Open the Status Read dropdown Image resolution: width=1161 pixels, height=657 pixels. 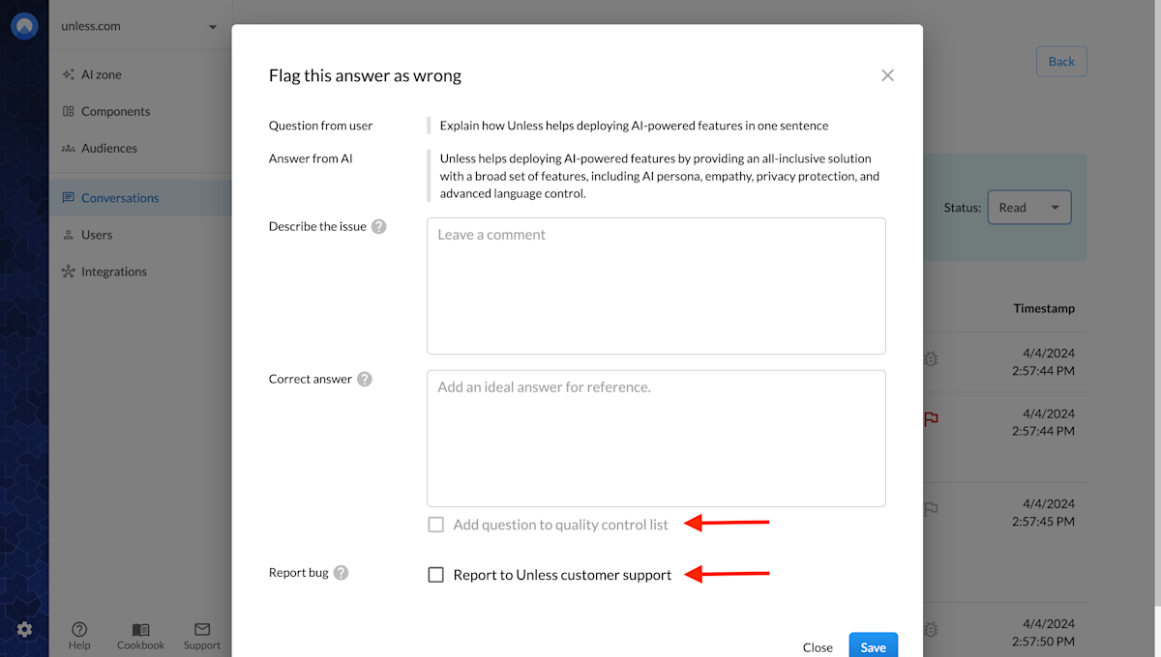pos(1028,207)
